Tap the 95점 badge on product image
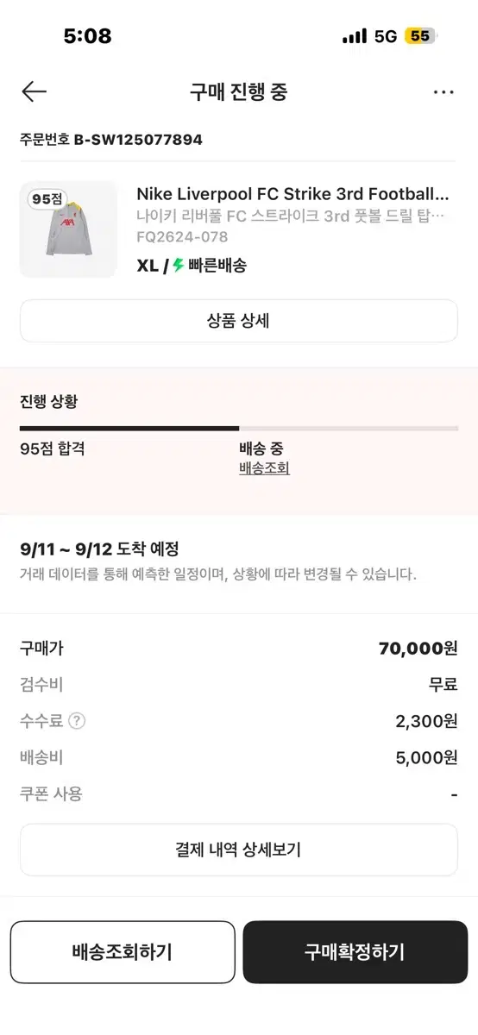 click(47, 198)
